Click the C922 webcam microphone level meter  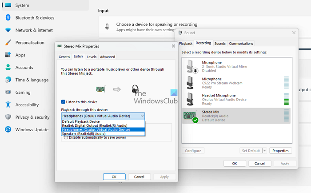coord(287,82)
